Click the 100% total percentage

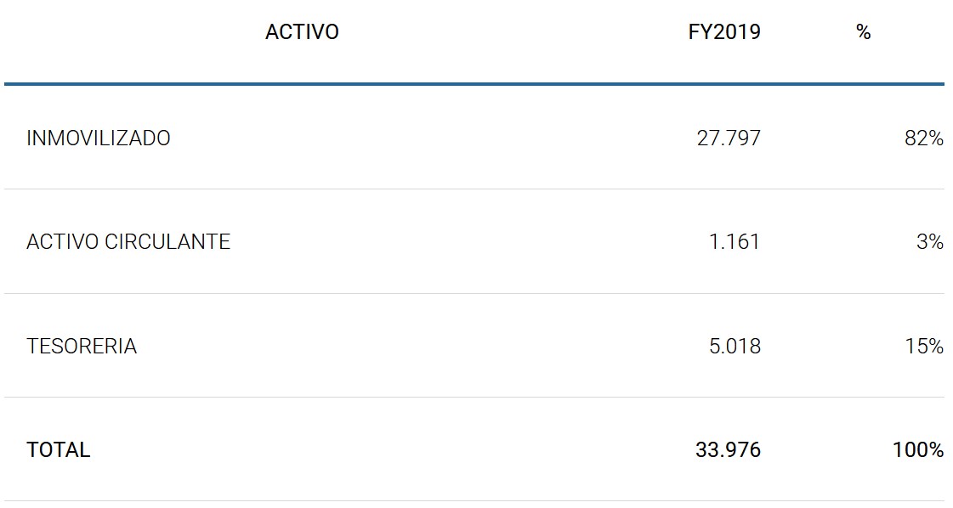tap(918, 450)
